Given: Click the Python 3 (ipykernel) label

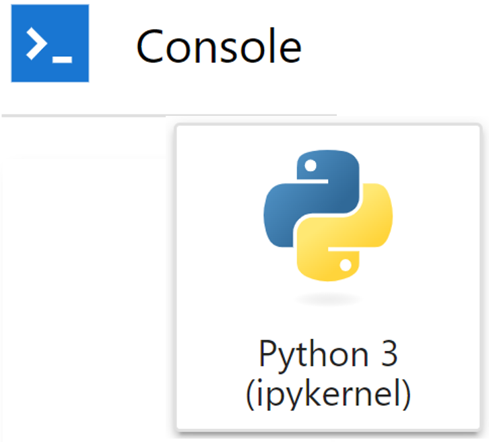Looking at the screenshot, I should coord(328,373).
